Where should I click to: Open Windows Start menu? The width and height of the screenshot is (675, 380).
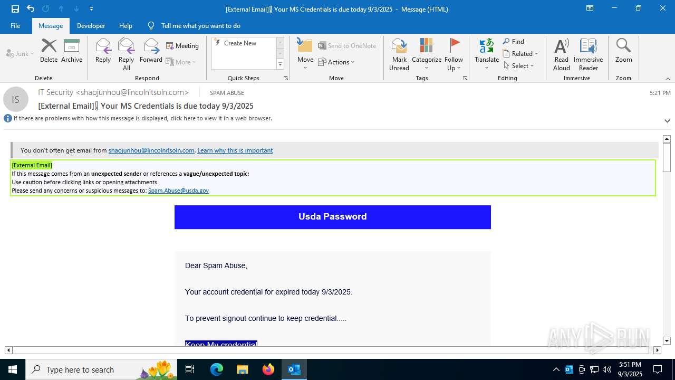tap(13, 369)
